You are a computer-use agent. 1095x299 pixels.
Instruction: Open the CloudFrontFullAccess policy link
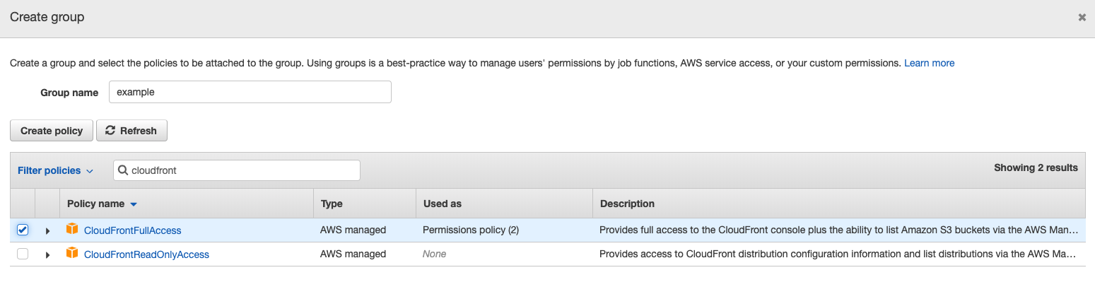132,230
